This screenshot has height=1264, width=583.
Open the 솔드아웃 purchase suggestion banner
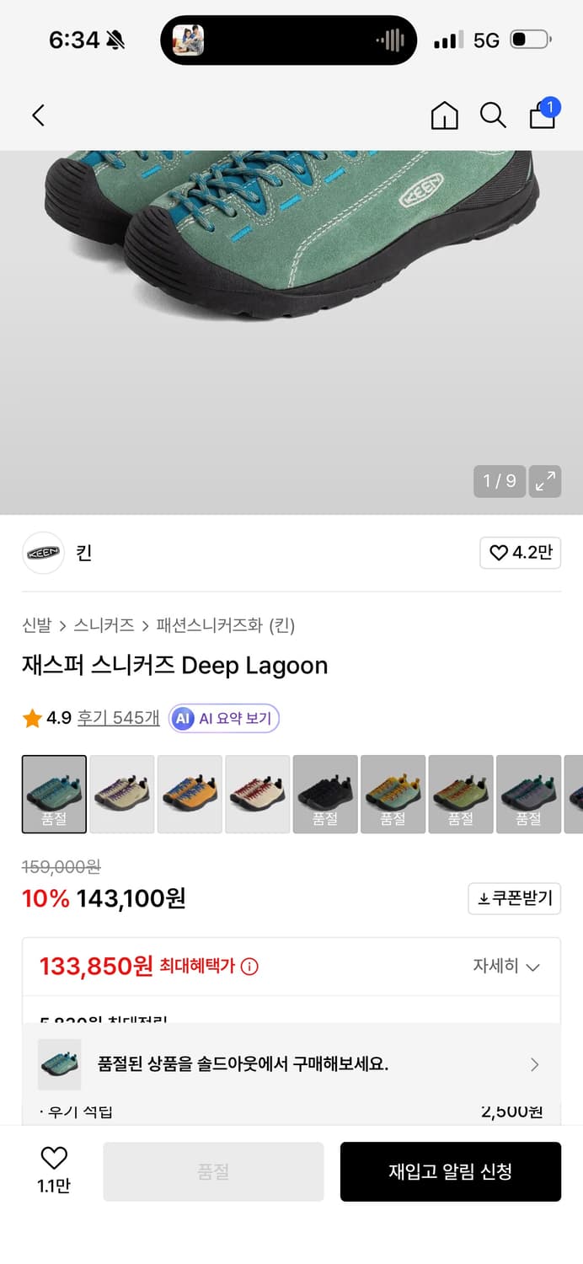click(x=291, y=1064)
